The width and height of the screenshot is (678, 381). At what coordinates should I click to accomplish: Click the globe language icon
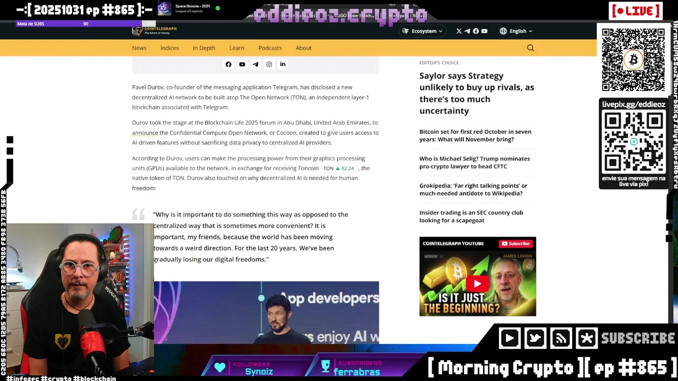503,31
